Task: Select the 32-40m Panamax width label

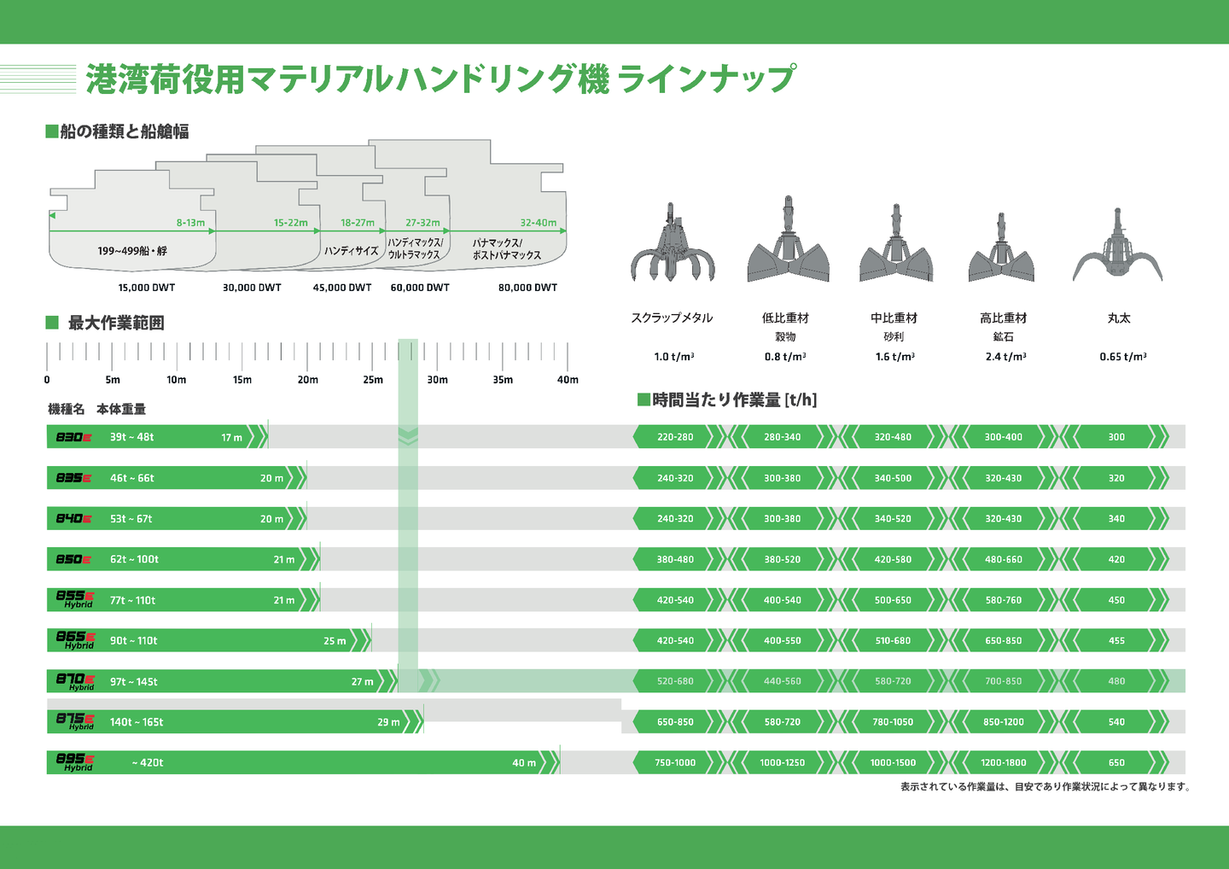Action: (x=538, y=223)
